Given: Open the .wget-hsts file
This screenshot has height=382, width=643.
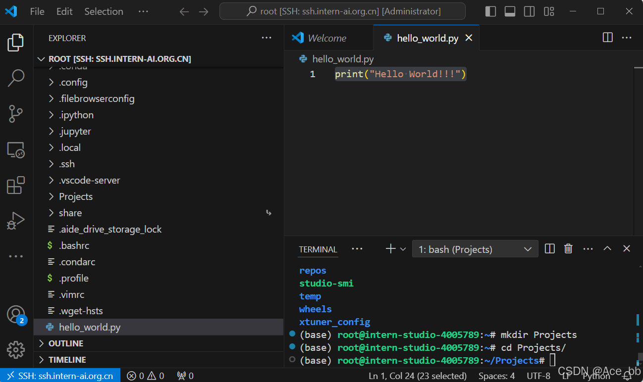Looking at the screenshot, I should pyautogui.click(x=159, y=311).
